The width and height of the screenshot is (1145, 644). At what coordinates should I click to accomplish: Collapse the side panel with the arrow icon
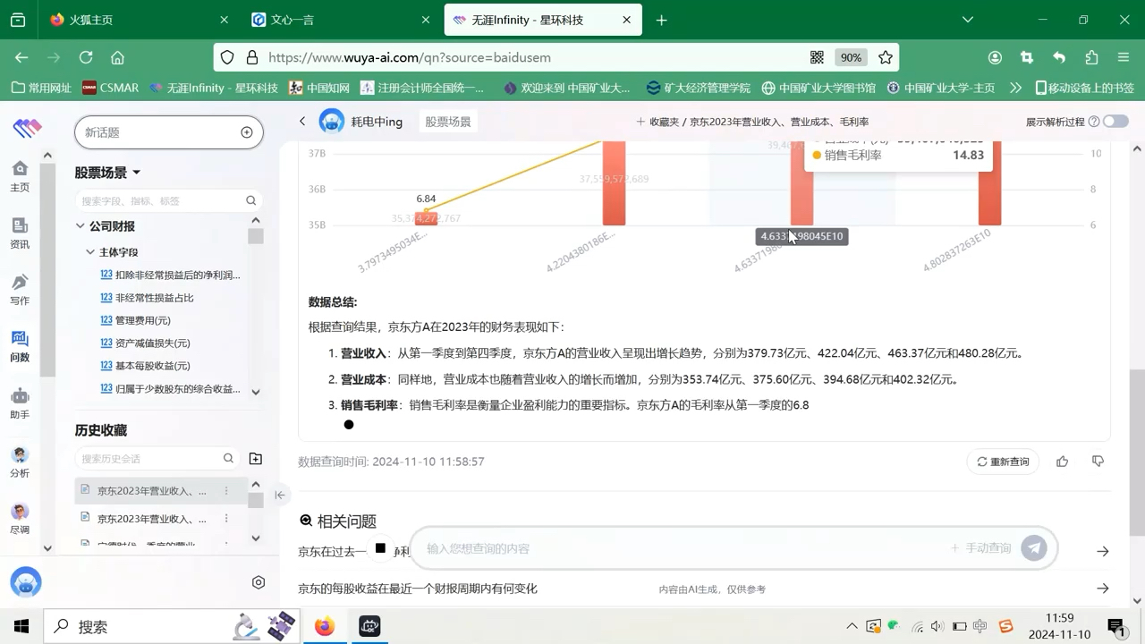coord(280,495)
